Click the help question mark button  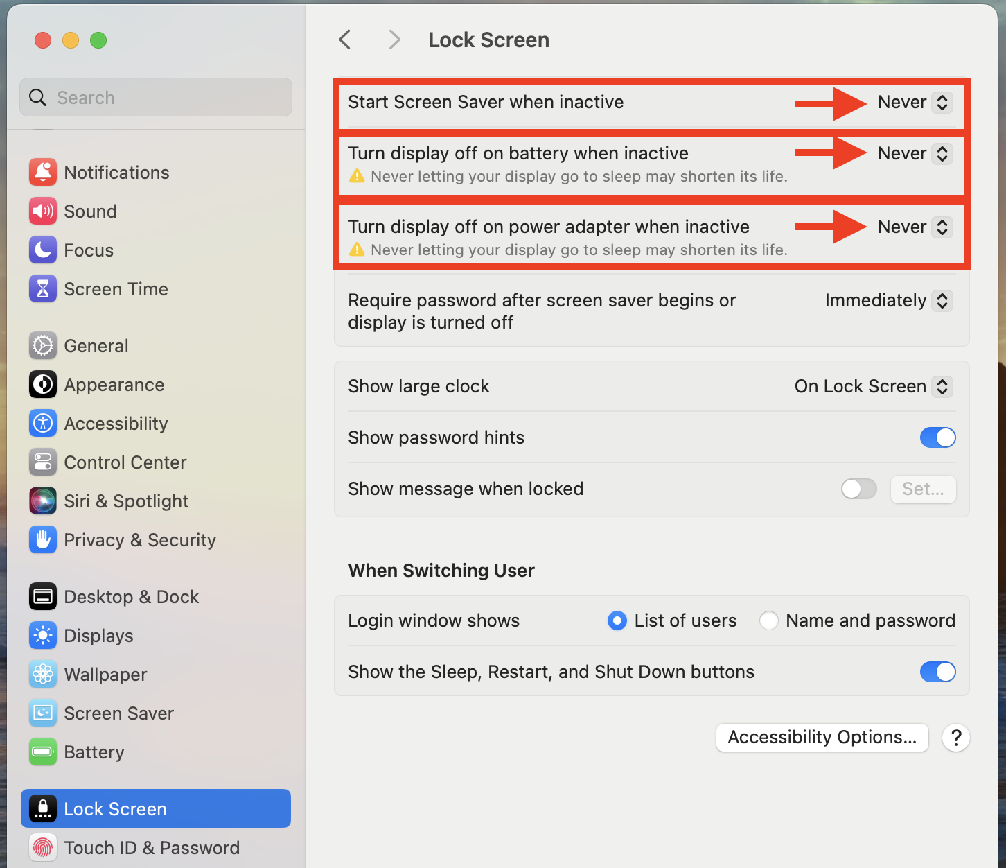955,738
